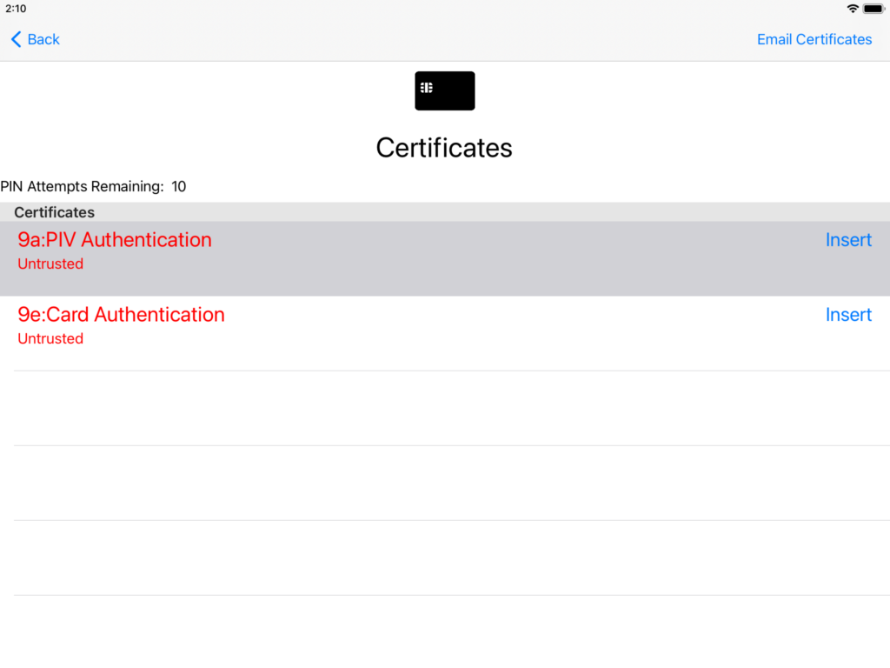The width and height of the screenshot is (890, 668).
Task: Tap the second empty table row
Action: coord(445,484)
